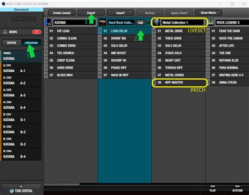Open the NEWS bell notification
Viewport: 249px width, 195px height.
tap(5, 32)
